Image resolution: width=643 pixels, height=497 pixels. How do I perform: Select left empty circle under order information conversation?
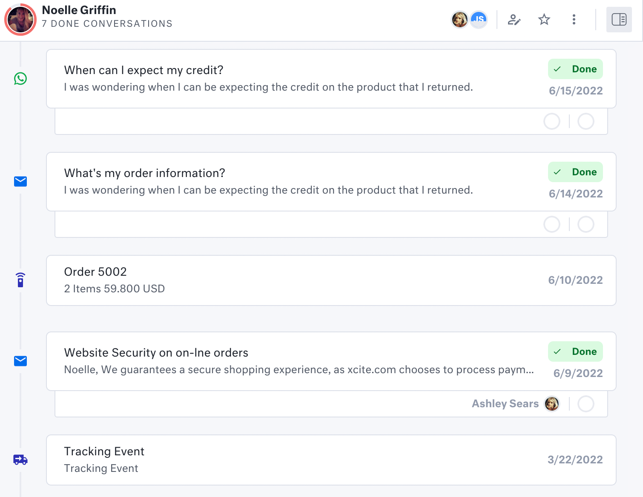pyautogui.click(x=552, y=224)
